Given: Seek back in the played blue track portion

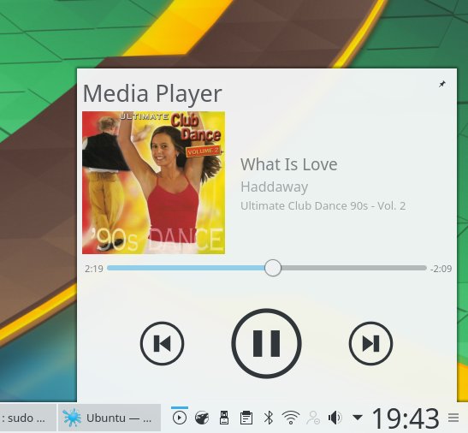Looking at the screenshot, I should coord(186,268).
